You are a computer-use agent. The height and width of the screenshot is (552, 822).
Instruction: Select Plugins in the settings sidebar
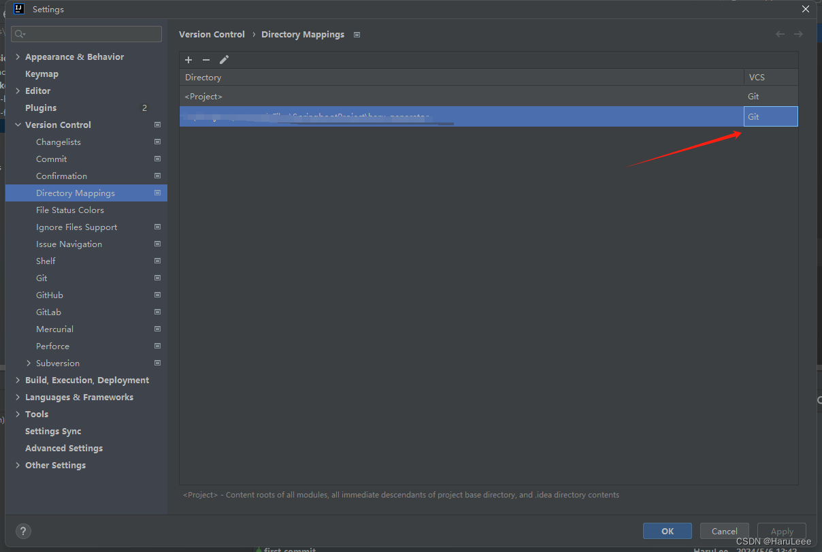point(41,108)
